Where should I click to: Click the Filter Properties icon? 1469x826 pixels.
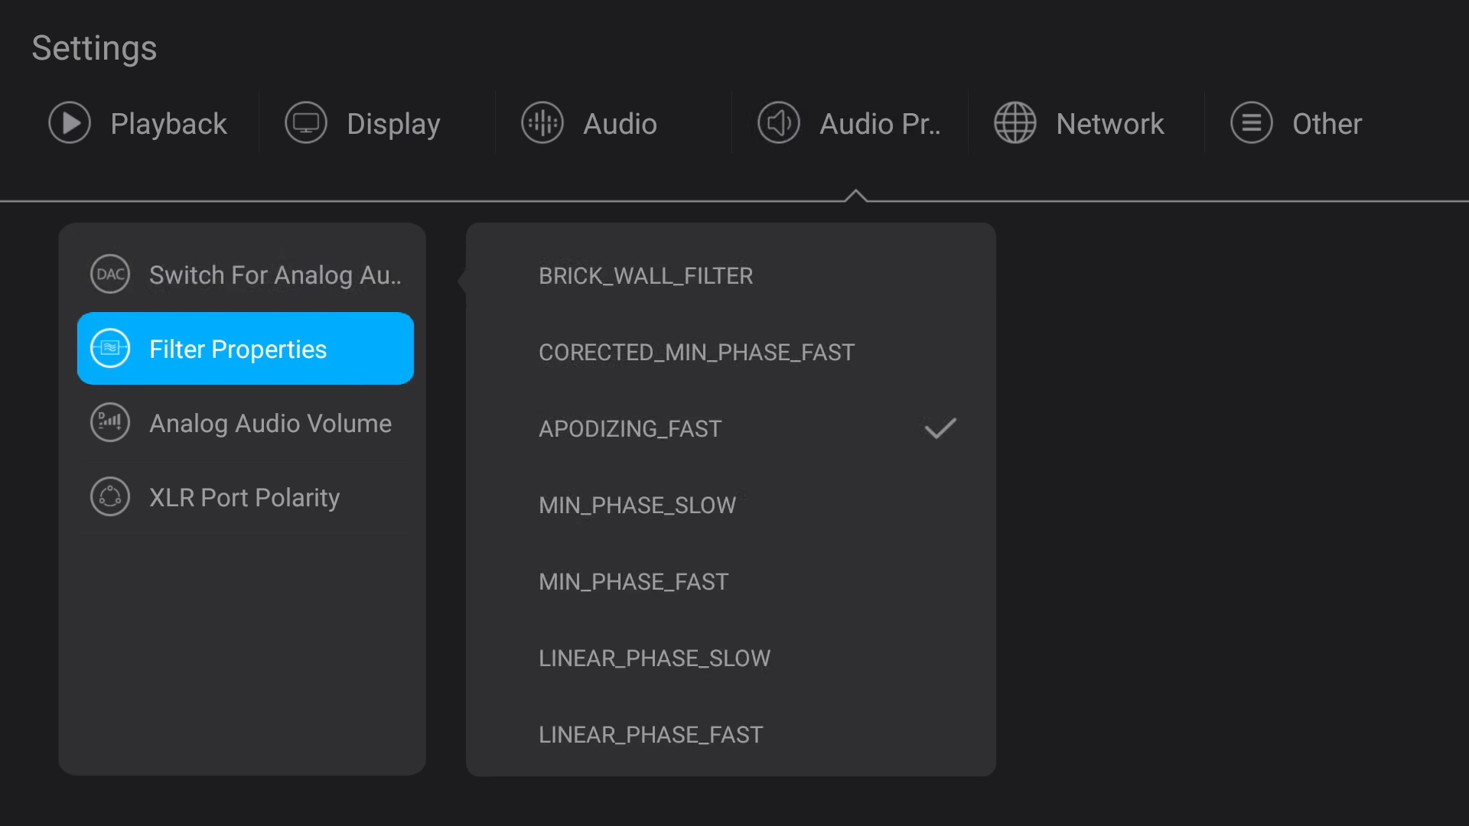110,349
